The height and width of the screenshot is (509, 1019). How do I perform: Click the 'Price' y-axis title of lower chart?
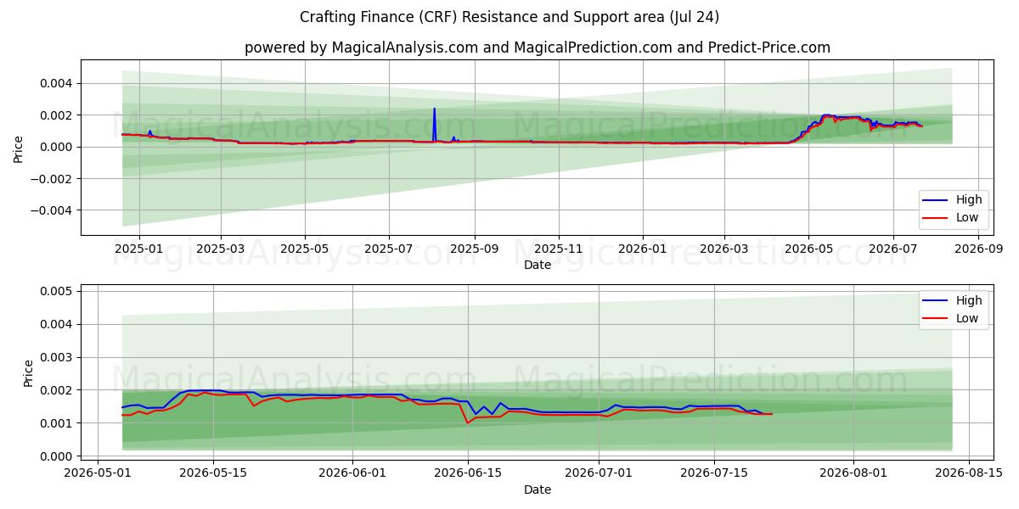(x=29, y=373)
